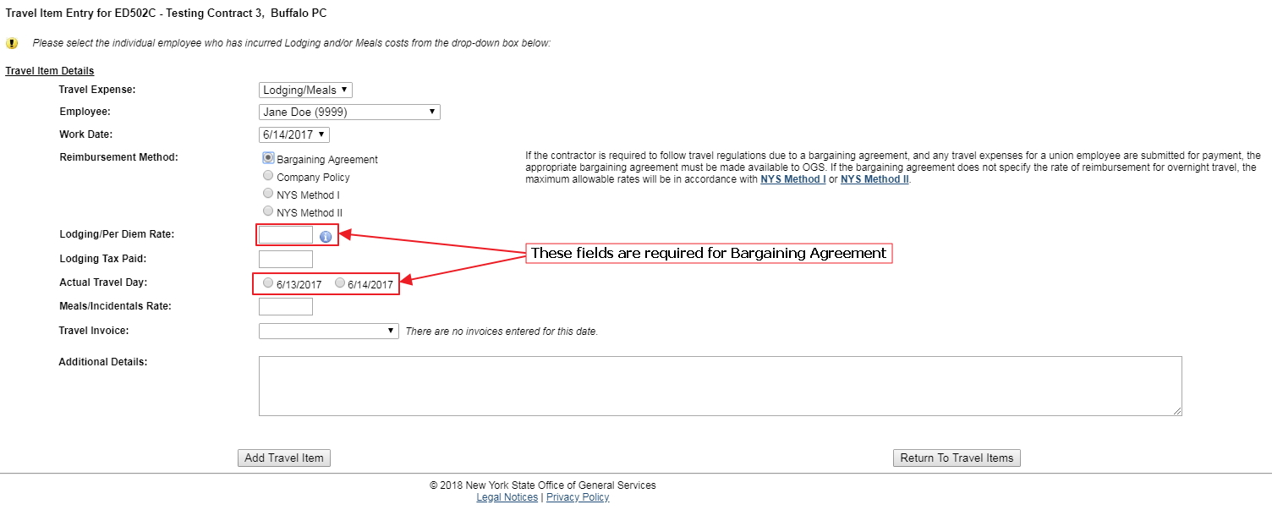The width and height of the screenshot is (1272, 510).
Task: Open the NYS Method I link in description
Action: coord(792,179)
